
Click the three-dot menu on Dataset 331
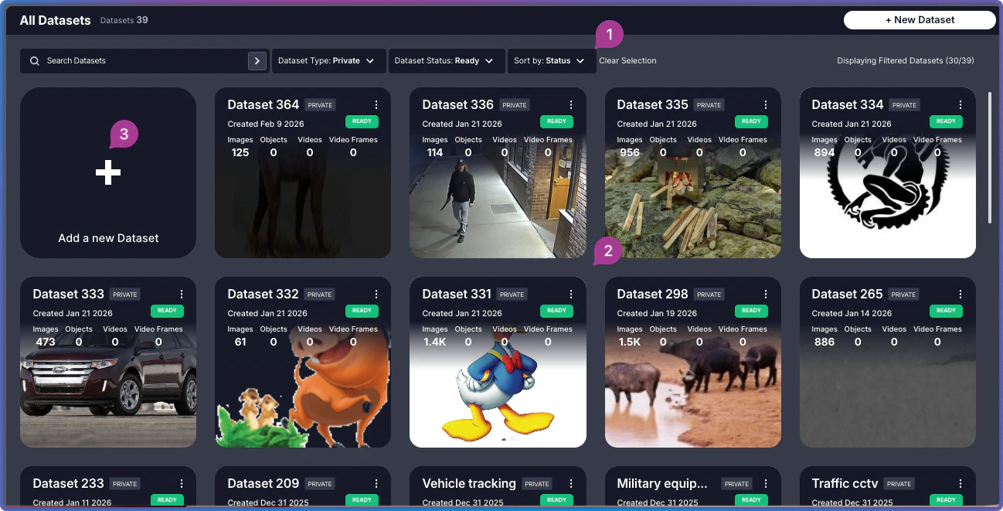[571, 294]
